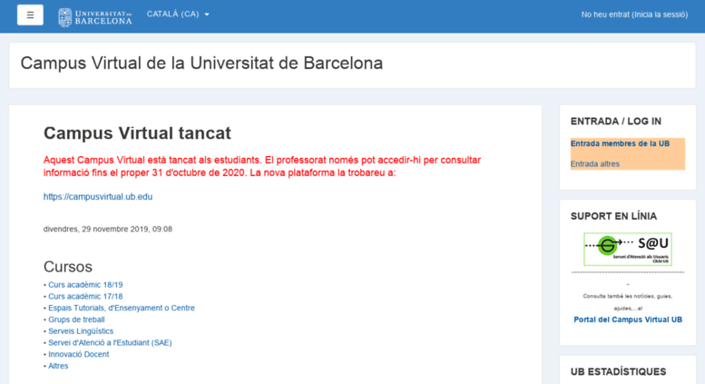Open the campusvirtual.ub.edu link
The image size is (705, 384).
[98, 196]
